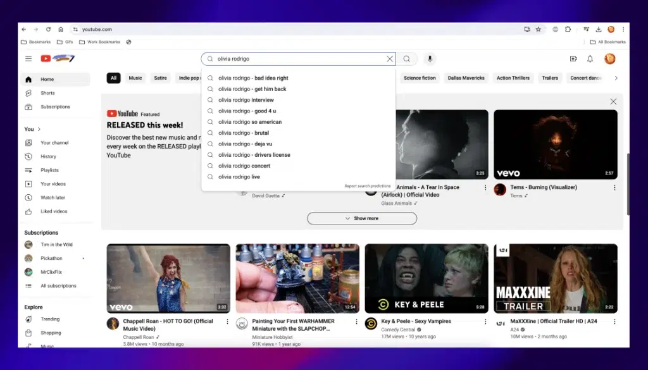Viewport: 648px width, 370px height.
Task: Click the page vertical scrollbar
Action: [628, 184]
